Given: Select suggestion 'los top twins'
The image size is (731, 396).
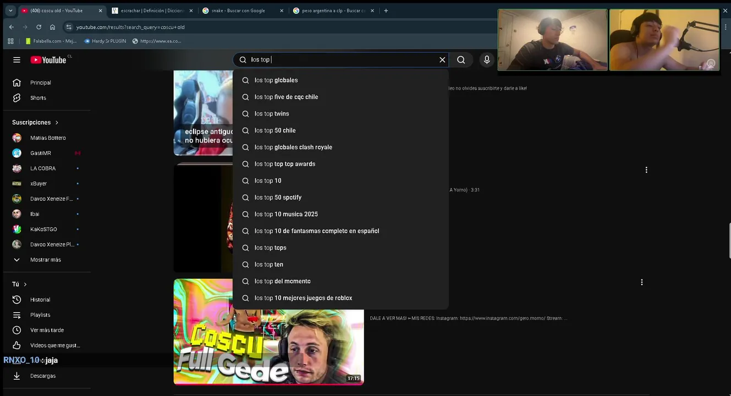Looking at the screenshot, I should 340,114.
